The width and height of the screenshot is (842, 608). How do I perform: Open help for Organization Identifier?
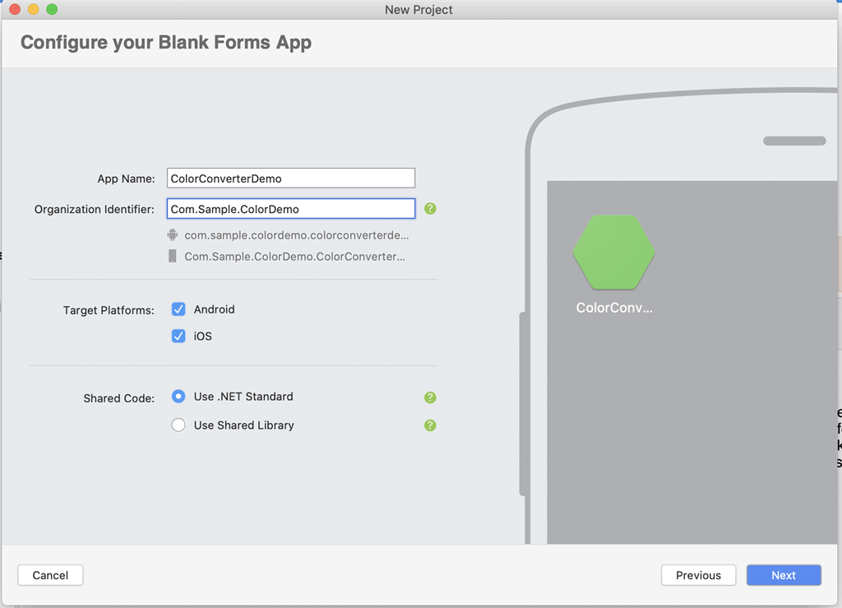click(429, 209)
